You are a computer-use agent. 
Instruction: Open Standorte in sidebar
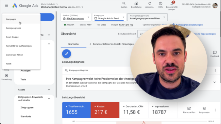26,116
